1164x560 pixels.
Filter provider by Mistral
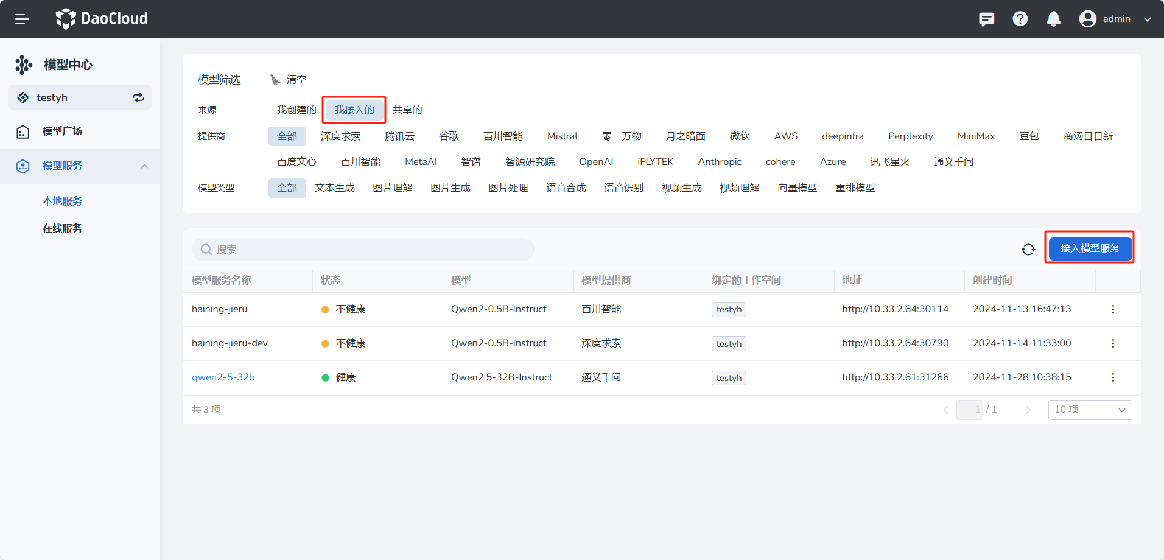pyautogui.click(x=563, y=136)
